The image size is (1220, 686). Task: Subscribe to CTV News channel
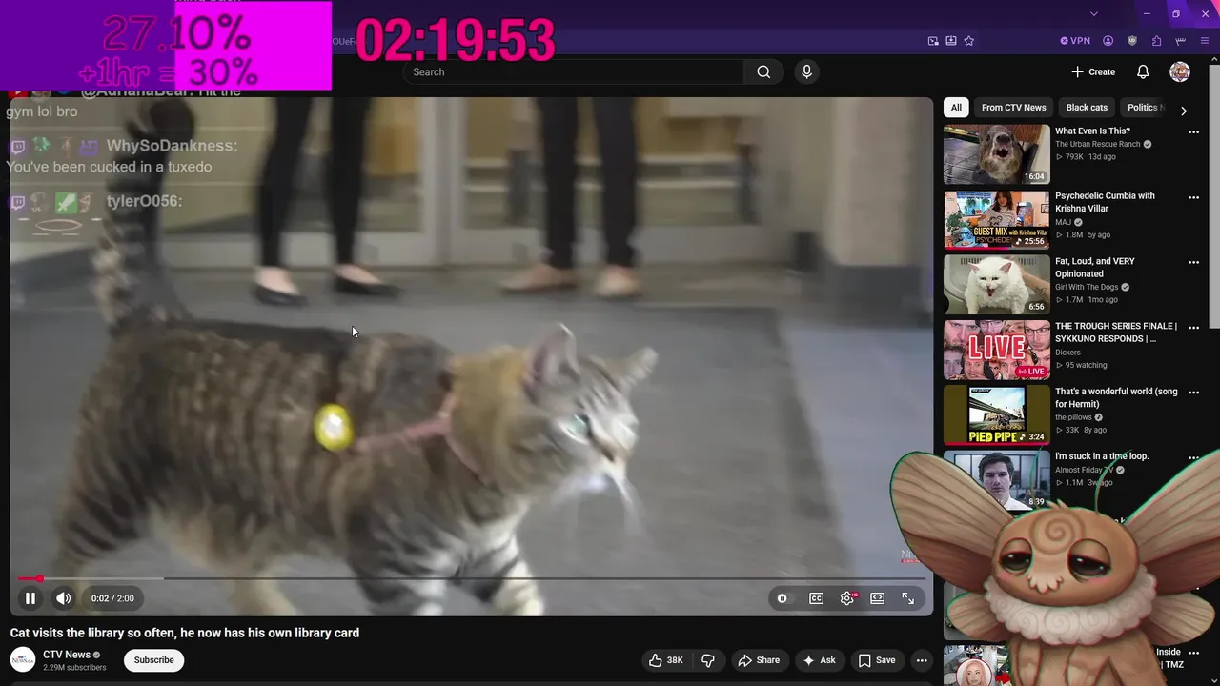pyautogui.click(x=153, y=660)
